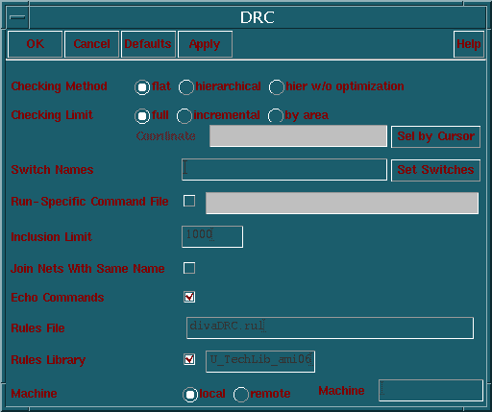This screenshot has height=412, width=492.
Task: Open the window menu in title bar
Action: pos(17,17)
